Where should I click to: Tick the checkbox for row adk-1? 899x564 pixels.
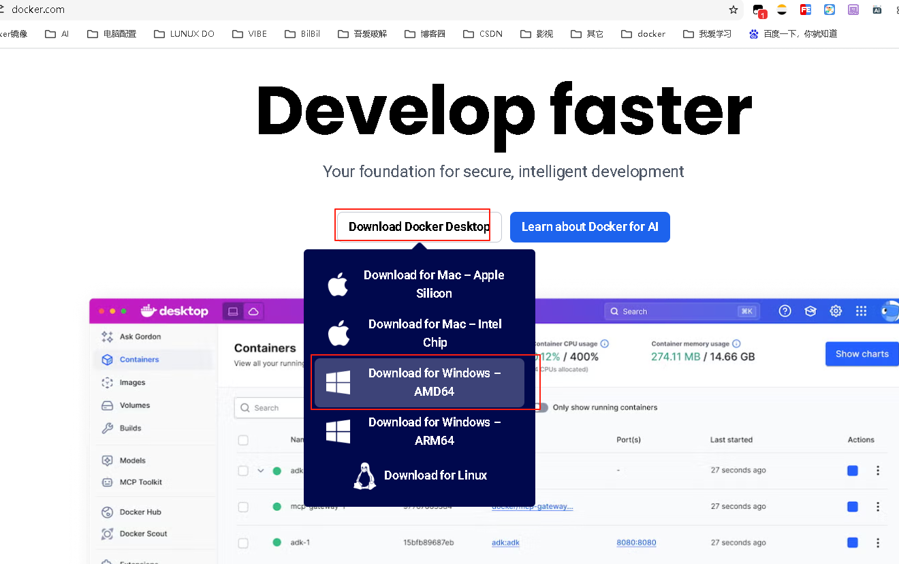pos(243,543)
